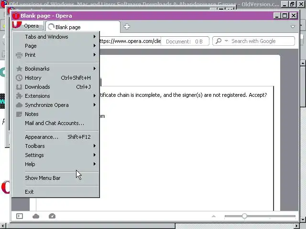Open History from the Opera menu
The height and width of the screenshot is (229, 306).
[55, 78]
